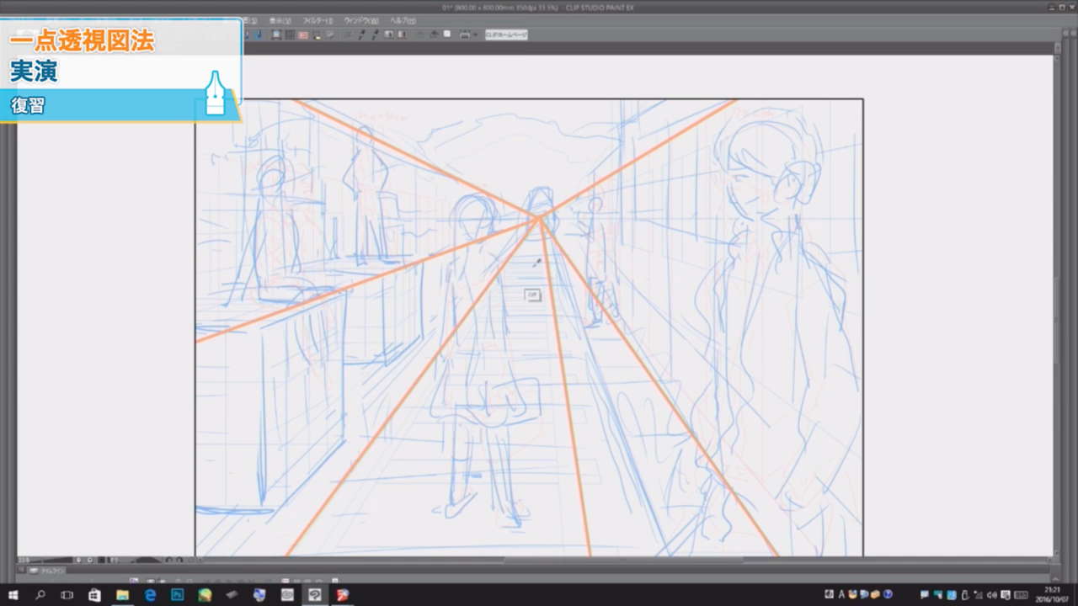Switch to Photoshop in taskbar

(x=178, y=595)
